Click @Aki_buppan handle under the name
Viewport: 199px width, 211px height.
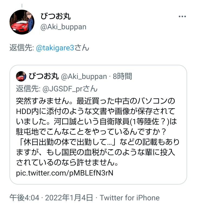(63, 27)
